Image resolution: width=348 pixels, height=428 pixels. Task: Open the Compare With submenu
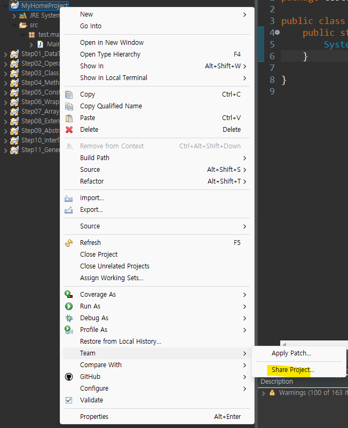tap(157, 365)
